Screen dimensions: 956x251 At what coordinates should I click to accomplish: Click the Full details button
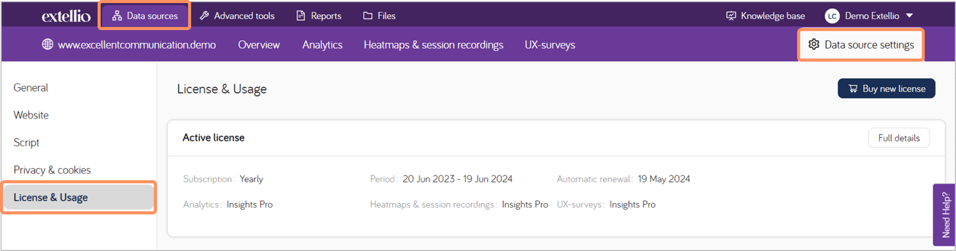(899, 138)
